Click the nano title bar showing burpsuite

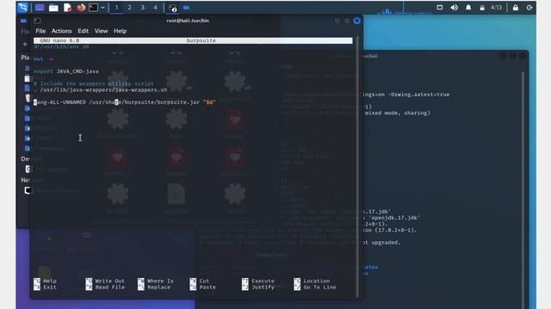(x=193, y=40)
